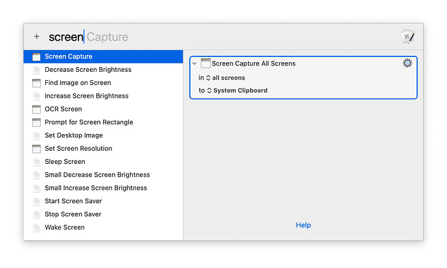Open the Help link
The image size is (447, 268).
coord(303,225)
